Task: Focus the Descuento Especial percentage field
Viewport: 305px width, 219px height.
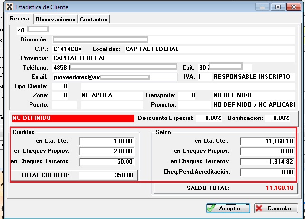Action: (208, 118)
